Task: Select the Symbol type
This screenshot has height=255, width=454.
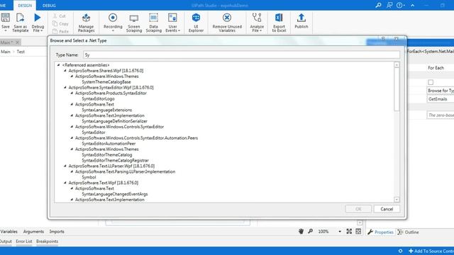Action: (89, 177)
